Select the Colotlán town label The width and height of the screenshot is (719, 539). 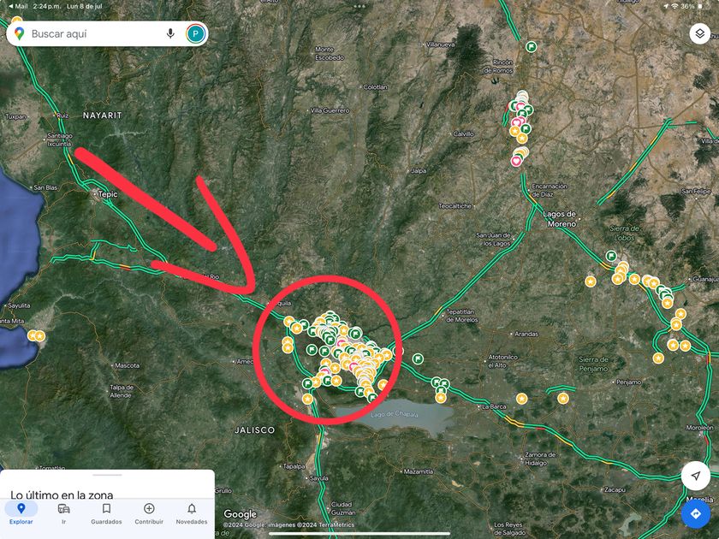pos(375,86)
